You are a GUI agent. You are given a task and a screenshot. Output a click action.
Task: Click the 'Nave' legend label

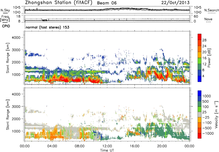(x=208, y=19)
